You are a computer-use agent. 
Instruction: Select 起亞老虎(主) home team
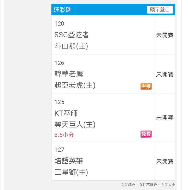pos(75,85)
